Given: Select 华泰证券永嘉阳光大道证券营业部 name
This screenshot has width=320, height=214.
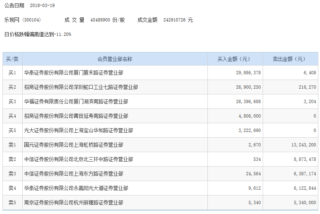Looking at the screenshot, I should 76,188.
